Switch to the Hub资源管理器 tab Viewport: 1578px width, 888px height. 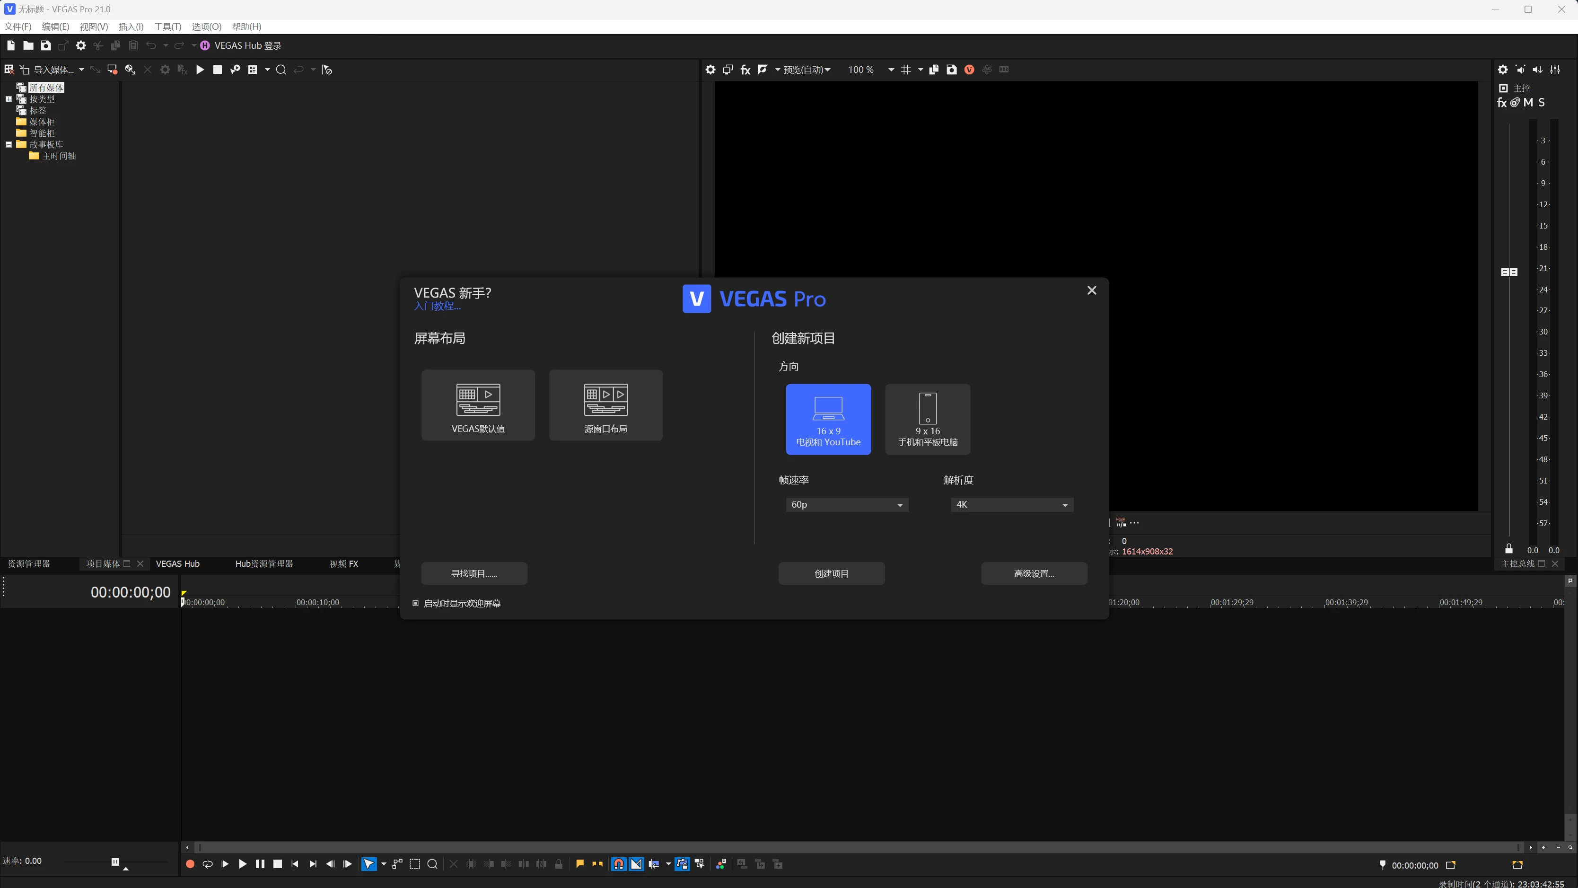[264, 564]
